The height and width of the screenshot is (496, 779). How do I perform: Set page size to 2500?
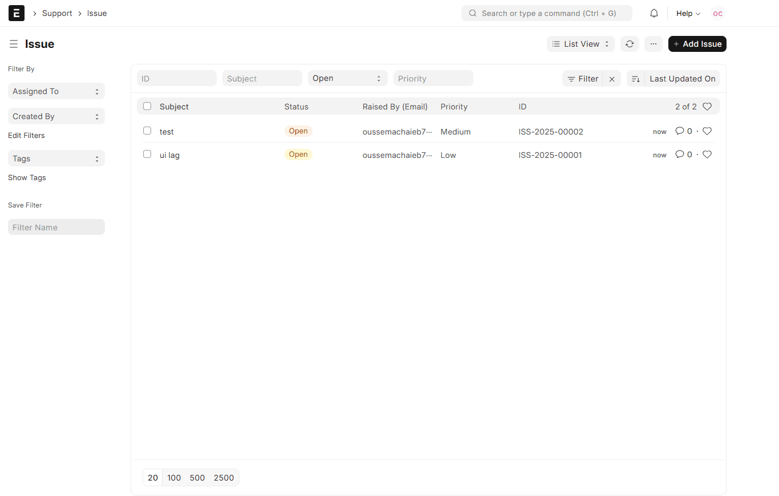click(x=224, y=478)
